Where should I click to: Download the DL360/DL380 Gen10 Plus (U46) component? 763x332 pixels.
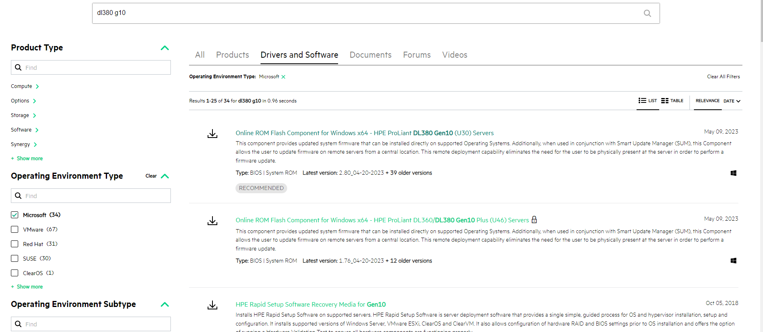click(x=212, y=221)
